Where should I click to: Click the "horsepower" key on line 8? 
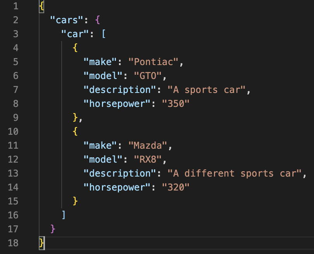117,104
